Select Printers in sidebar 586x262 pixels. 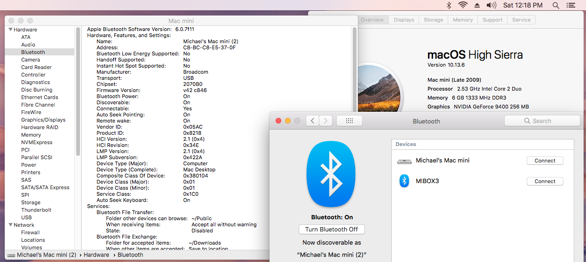coord(31,172)
